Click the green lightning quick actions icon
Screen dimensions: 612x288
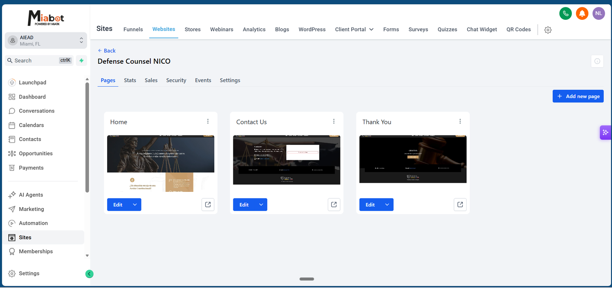click(x=81, y=60)
